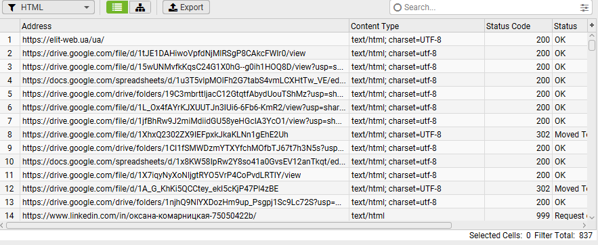This screenshot has width=598, height=245.
Task: Click horizontal scrollbar right arrow
Action: (584, 225)
